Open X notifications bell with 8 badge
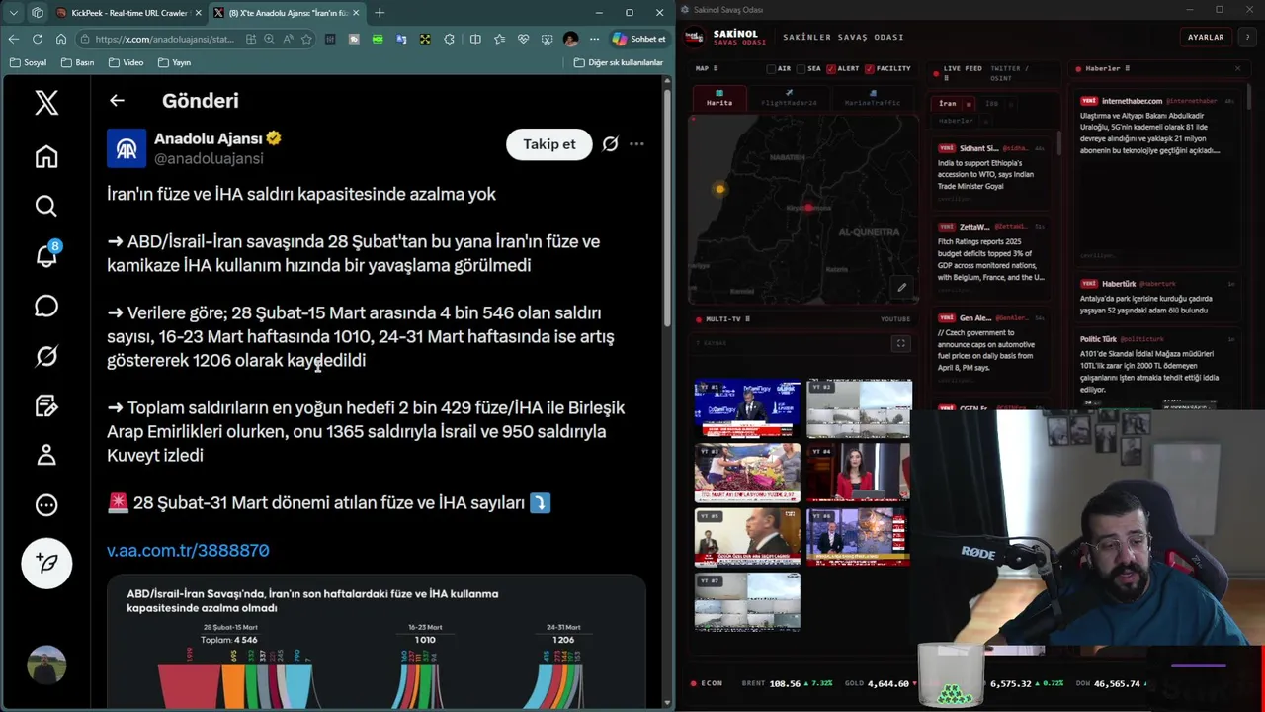The width and height of the screenshot is (1265, 712). [46, 255]
